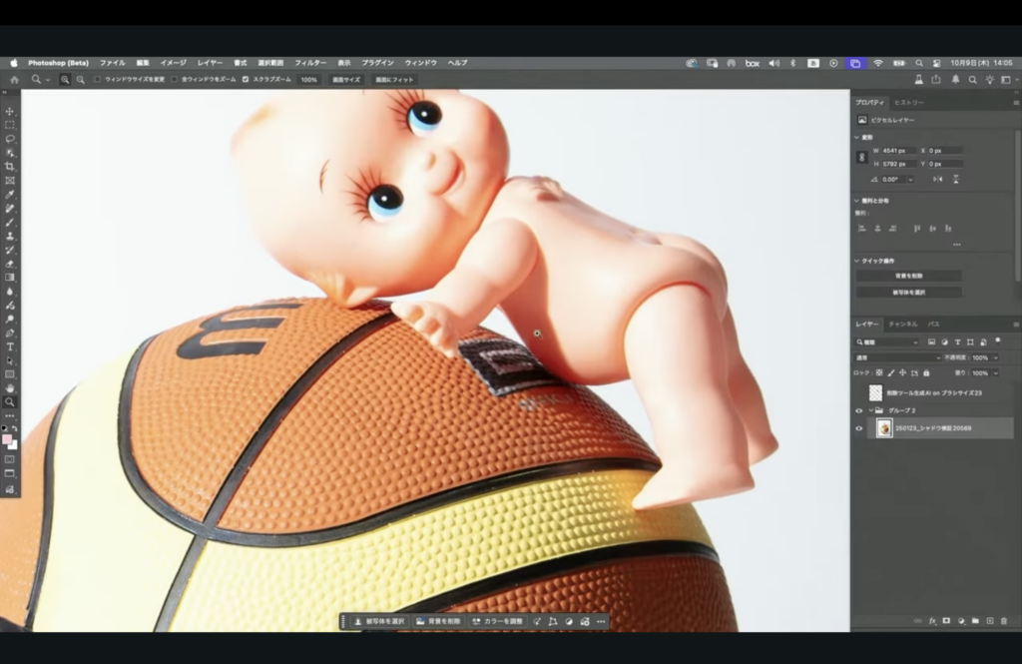Select the Crop tool
The height and width of the screenshot is (664, 1022).
point(10,167)
